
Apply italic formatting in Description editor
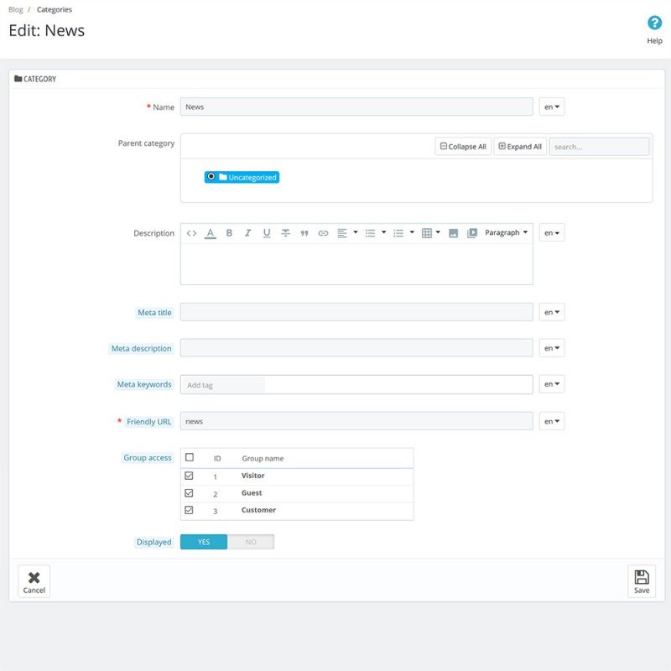(247, 233)
